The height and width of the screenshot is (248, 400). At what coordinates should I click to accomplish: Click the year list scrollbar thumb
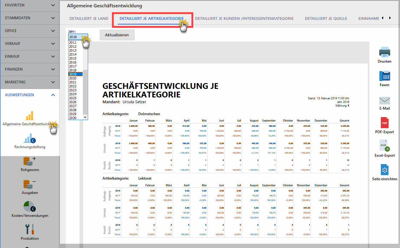coord(85,92)
